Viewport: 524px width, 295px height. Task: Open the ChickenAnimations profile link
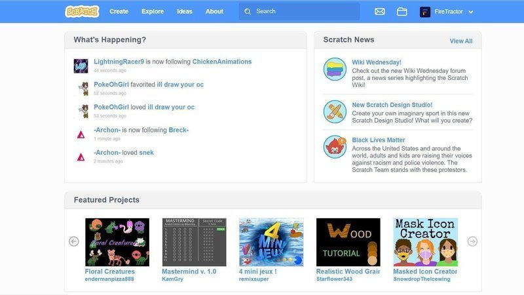(222, 62)
